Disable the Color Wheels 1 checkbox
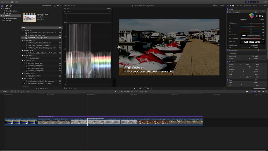This screenshot has height=151, width=268. point(228,50)
